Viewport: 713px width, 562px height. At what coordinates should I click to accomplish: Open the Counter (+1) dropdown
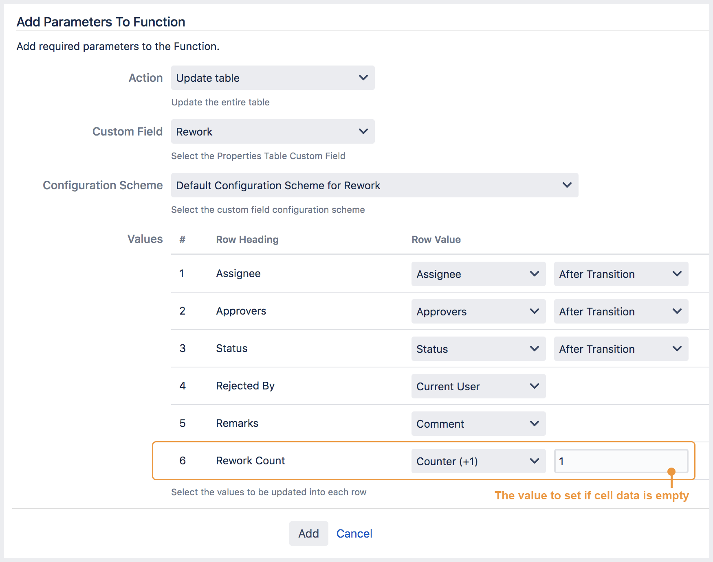[478, 461]
